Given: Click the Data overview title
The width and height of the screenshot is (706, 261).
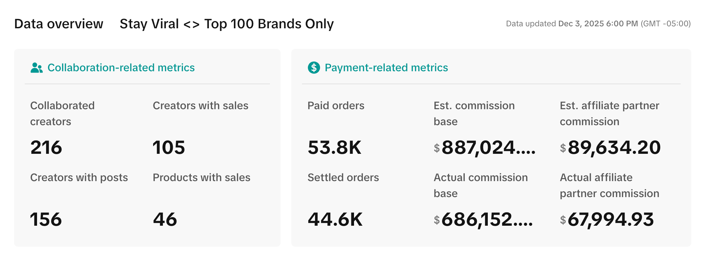Looking at the screenshot, I should (x=59, y=24).
